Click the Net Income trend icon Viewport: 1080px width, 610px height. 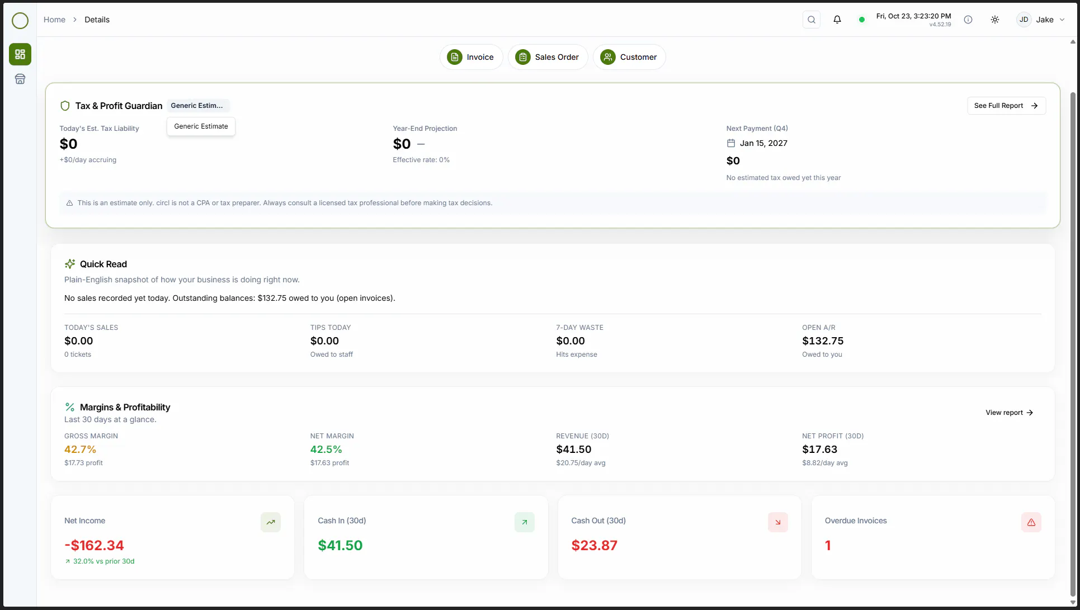pos(271,522)
